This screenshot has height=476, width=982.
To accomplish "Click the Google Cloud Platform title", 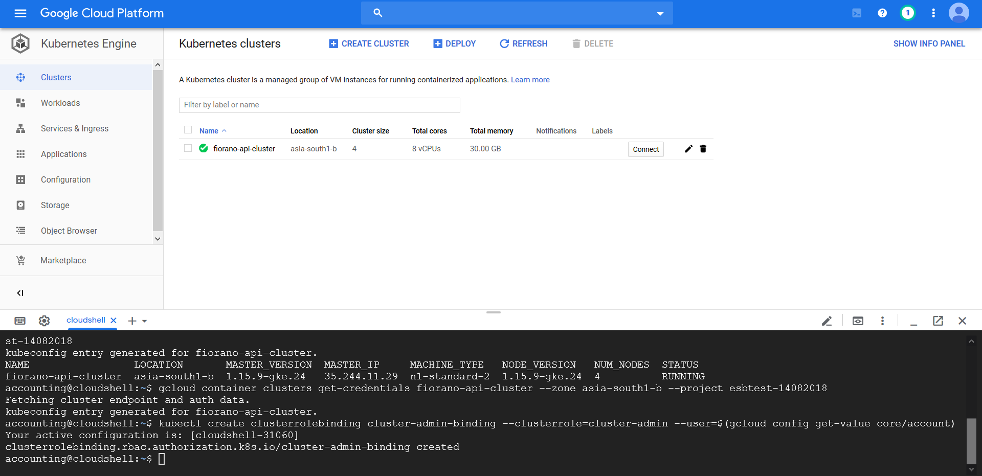I will (102, 13).
